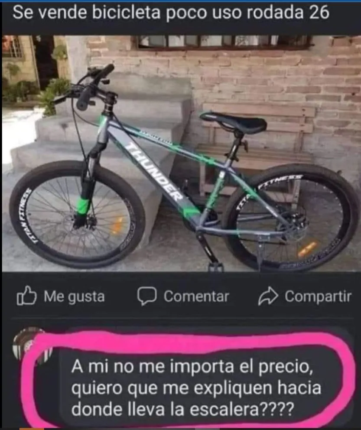Image resolution: width=361 pixels, height=430 pixels.
Task: Click the Compartir share arrow icon
Action: coord(268,296)
